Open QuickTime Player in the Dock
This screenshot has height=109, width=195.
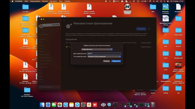coord(109,105)
